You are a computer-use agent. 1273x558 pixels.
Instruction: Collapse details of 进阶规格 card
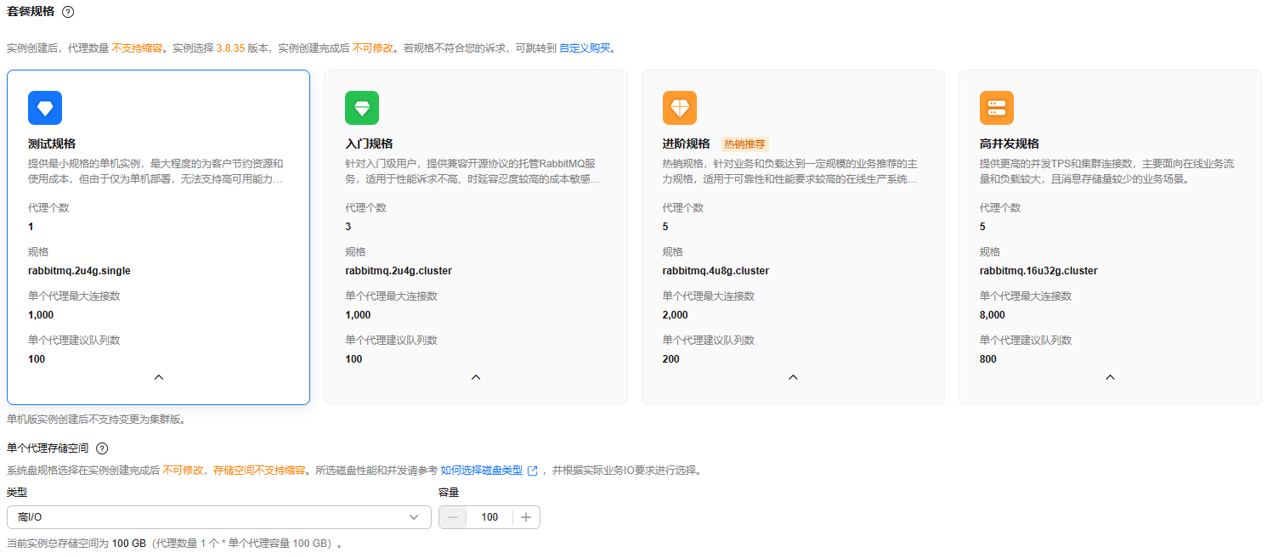point(793,377)
